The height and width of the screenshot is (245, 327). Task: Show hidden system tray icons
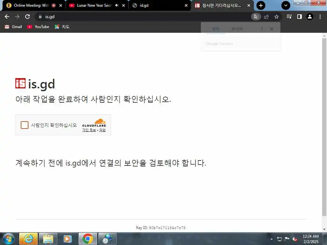(x=271, y=239)
